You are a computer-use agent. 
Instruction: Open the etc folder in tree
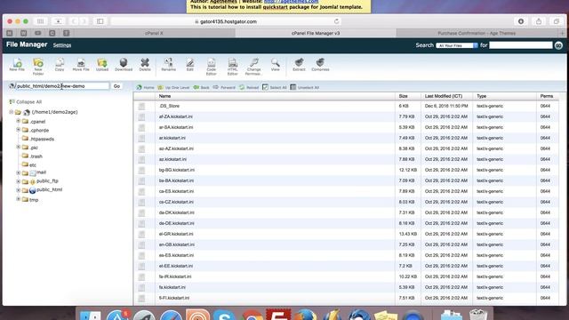(x=33, y=165)
